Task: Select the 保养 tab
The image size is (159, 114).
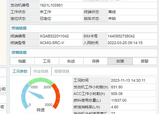Action: (x=96, y=61)
